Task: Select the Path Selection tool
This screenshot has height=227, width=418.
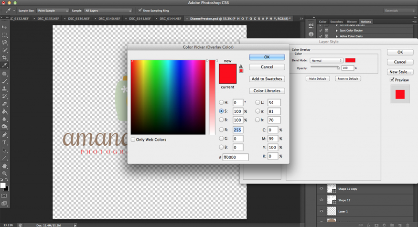Action: [4, 150]
